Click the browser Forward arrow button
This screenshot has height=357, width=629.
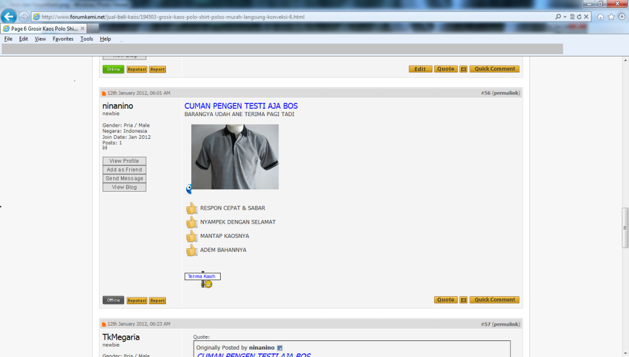click(23, 17)
